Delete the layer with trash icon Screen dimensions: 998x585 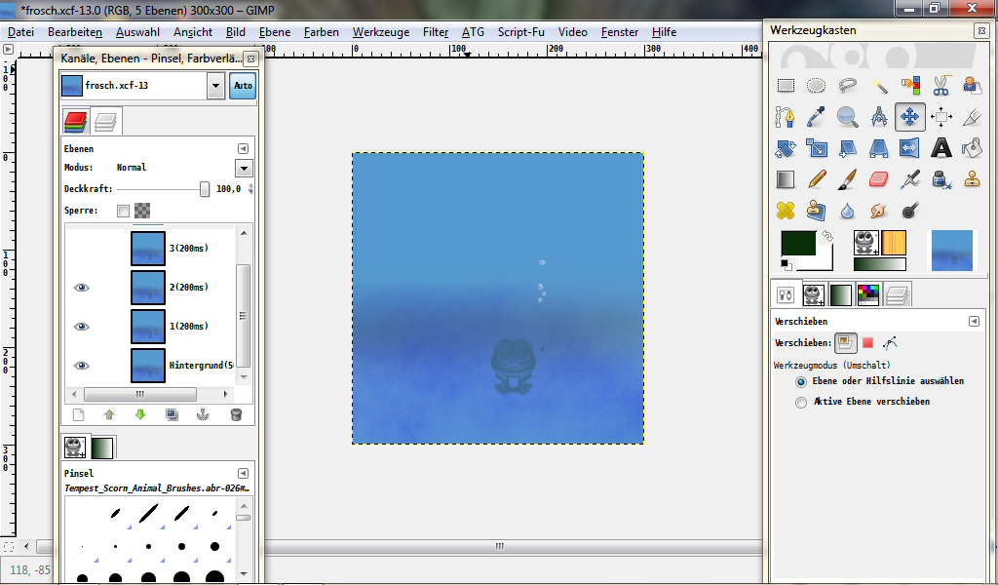236,415
